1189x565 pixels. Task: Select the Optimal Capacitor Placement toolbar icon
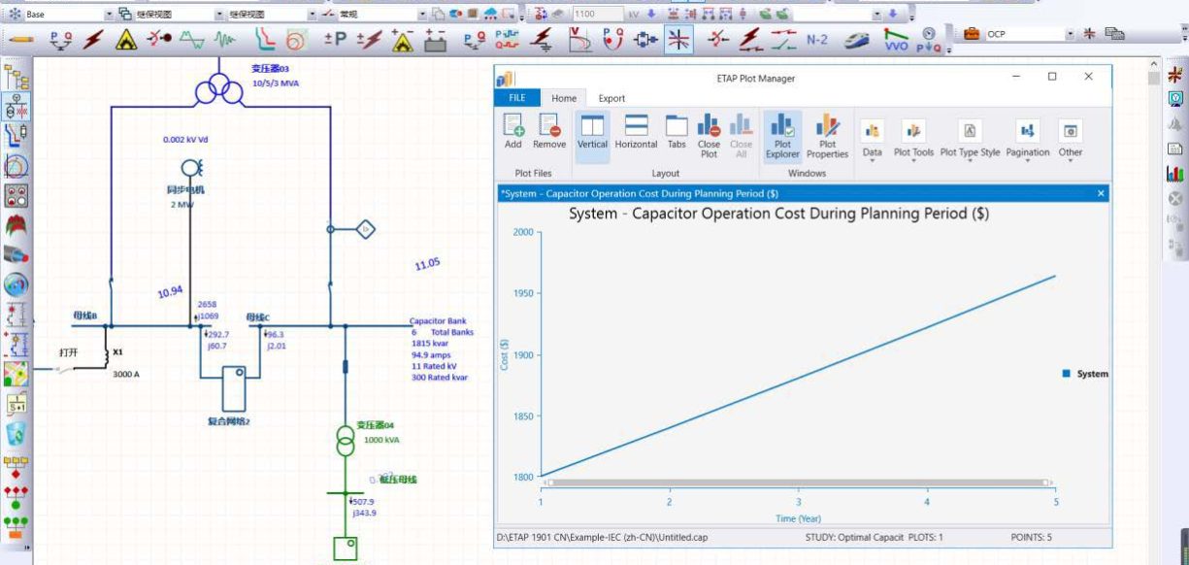pyautogui.click(x=677, y=40)
